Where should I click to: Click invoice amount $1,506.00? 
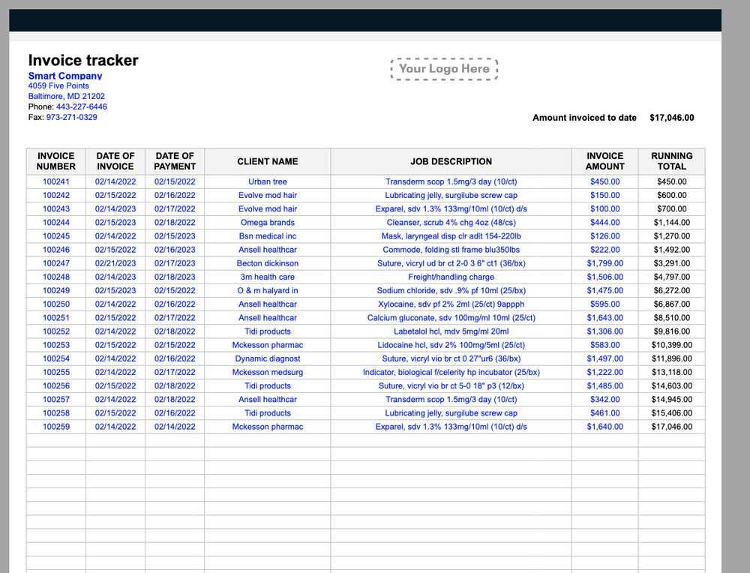click(604, 277)
